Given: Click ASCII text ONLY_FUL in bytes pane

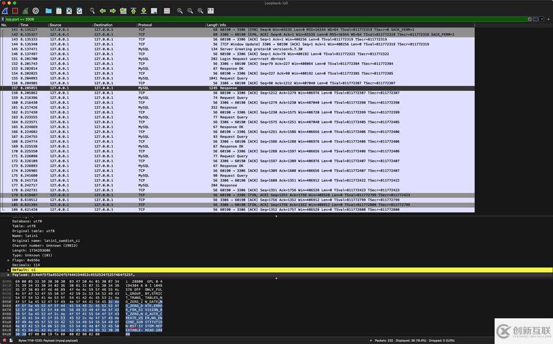Looking at the screenshot, I should (154, 290).
